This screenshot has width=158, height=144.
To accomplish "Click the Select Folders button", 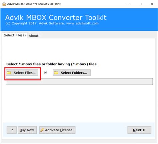I will point(72,73).
